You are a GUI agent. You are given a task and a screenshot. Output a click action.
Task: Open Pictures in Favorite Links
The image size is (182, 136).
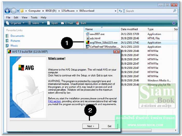[15, 41]
